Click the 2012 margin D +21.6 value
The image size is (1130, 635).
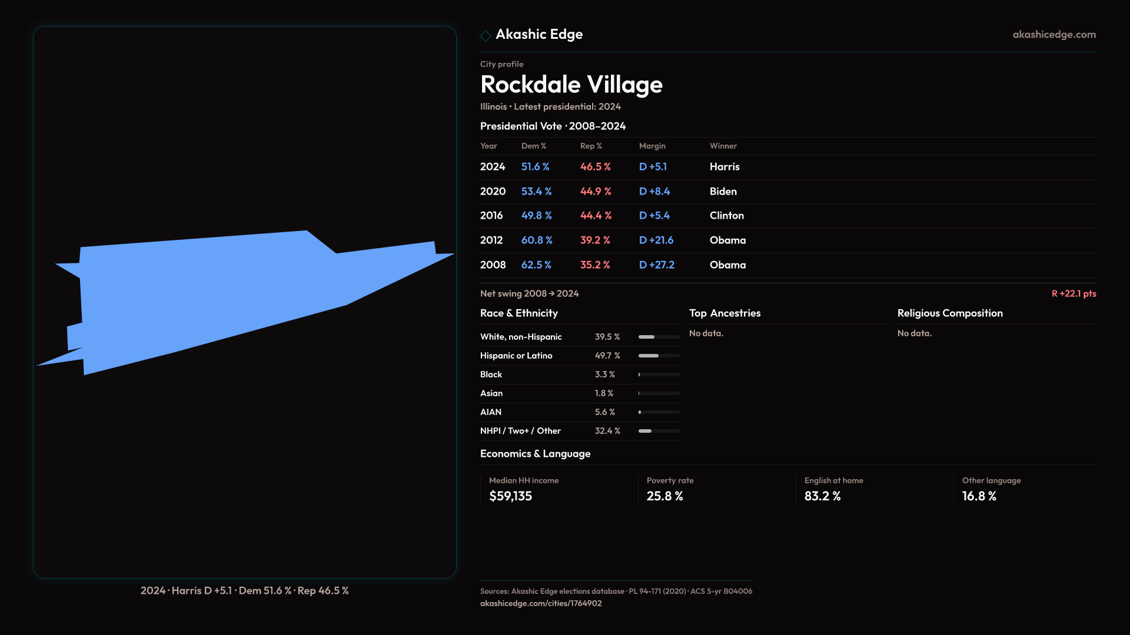pyautogui.click(x=656, y=240)
